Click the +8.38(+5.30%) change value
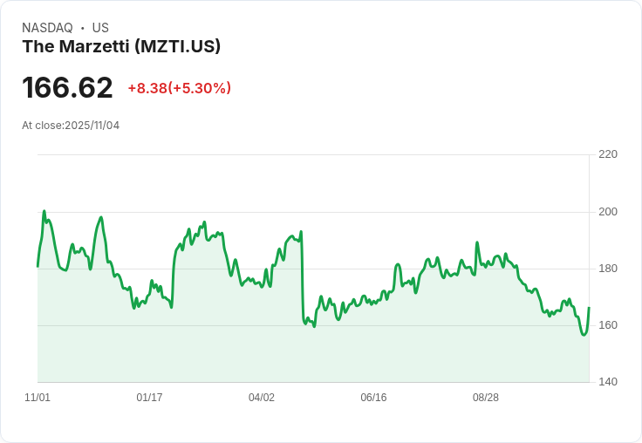This screenshot has height=443, width=642. click(x=180, y=88)
